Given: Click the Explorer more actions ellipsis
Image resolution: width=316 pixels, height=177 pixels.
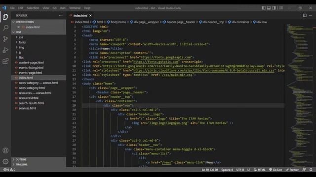Looking at the screenshot, I should click(61, 15).
